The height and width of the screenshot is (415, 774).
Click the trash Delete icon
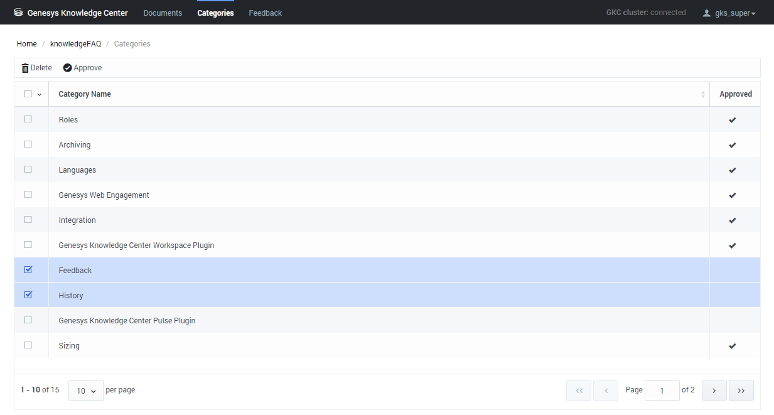25,68
